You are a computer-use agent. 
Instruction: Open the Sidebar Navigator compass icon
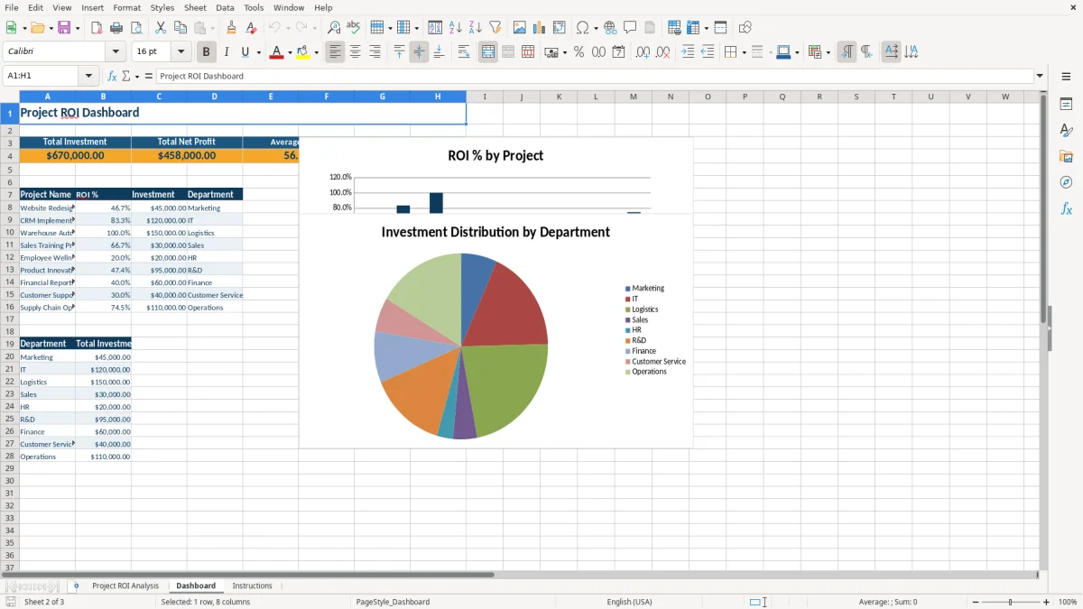[1066, 182]
